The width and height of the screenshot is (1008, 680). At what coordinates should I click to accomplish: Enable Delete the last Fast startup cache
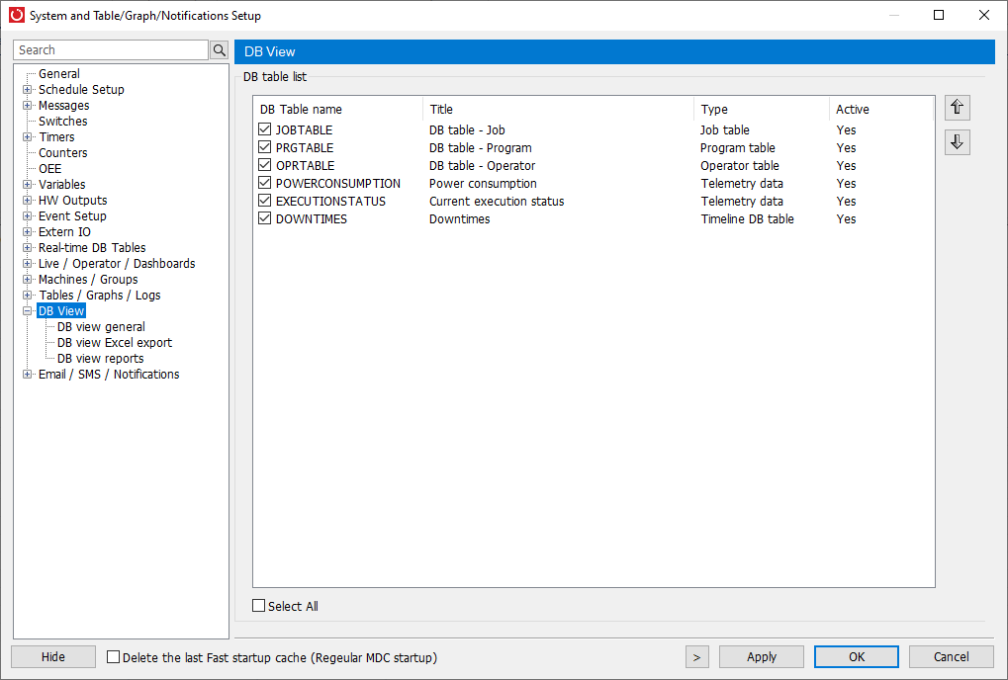coord(113,657)
